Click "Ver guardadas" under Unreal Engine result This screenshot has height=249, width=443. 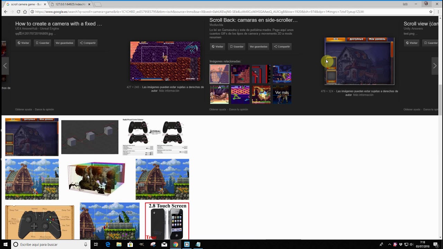point(64,43)
